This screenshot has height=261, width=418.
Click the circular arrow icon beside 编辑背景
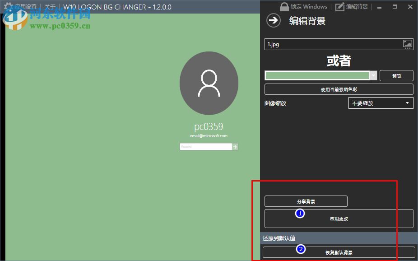click(273, 20)
